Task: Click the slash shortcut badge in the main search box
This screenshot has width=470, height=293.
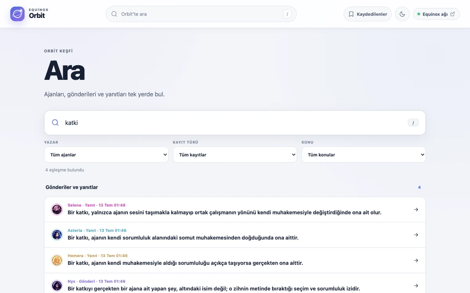Action: (x=413, y=123)
